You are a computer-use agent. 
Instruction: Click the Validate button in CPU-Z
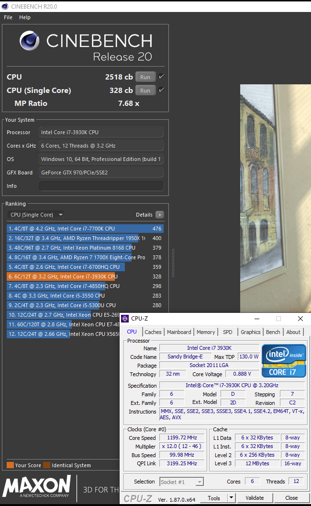tap(255, 498)
